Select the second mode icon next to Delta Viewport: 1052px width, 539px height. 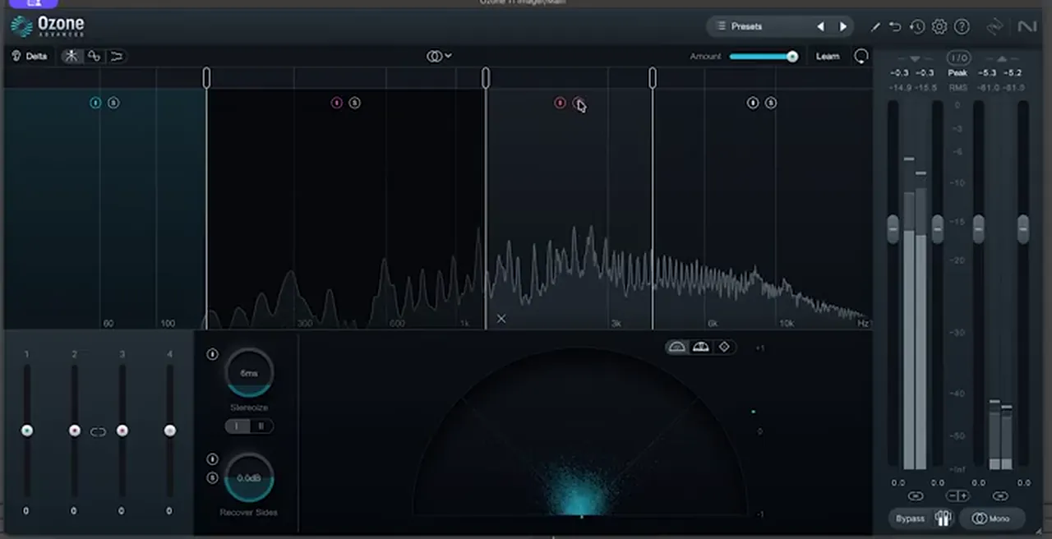pyautogui.click(x=95, y=56)
